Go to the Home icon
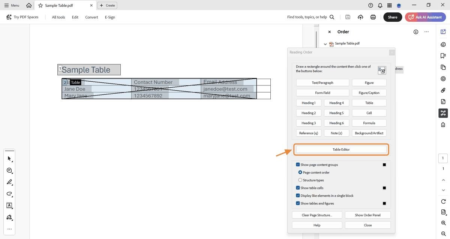This screenshot has height=239, width=450. [29, 5]
